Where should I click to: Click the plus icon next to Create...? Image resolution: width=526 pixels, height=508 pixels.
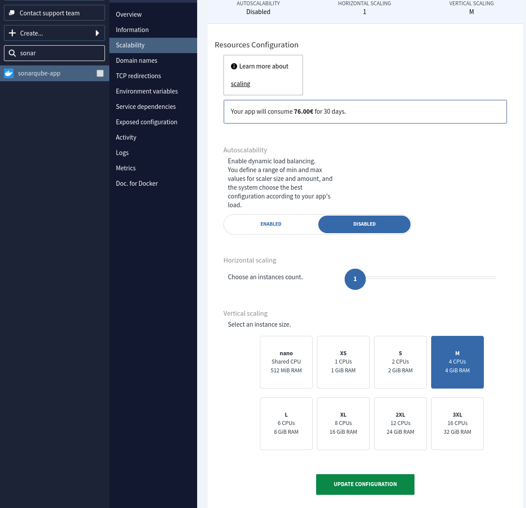tap(12, 33)
